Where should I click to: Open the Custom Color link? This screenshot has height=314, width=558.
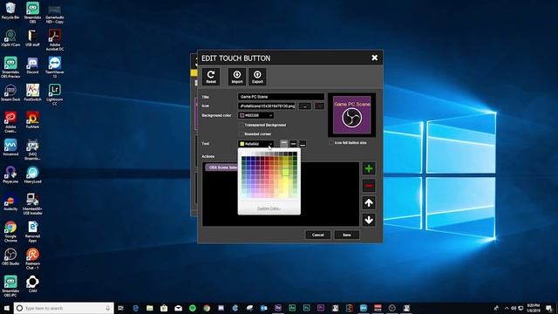click(x=269, y=208)
